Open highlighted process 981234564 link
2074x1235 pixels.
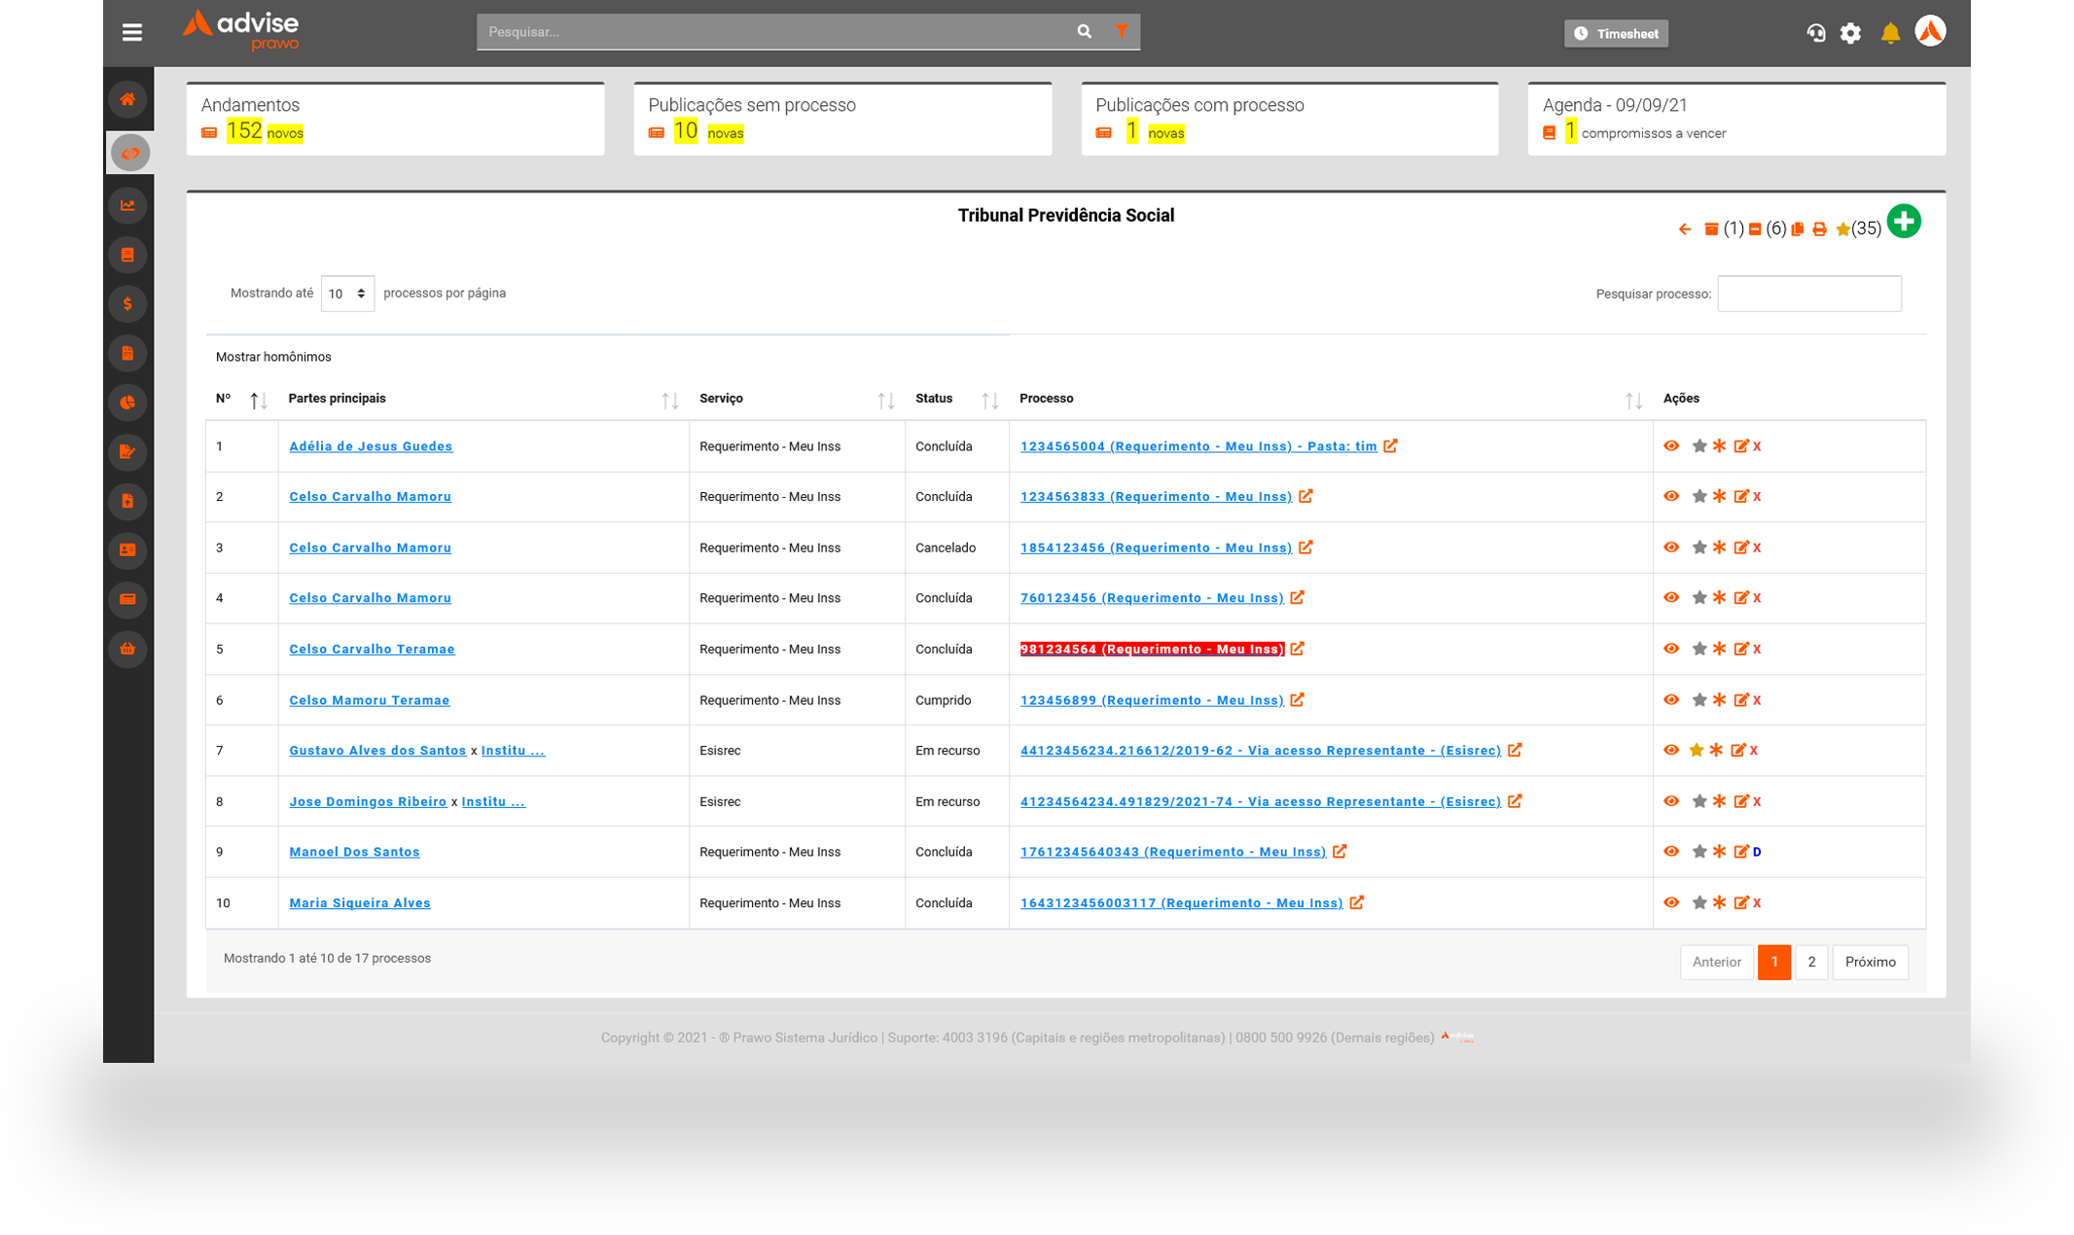1152,649
